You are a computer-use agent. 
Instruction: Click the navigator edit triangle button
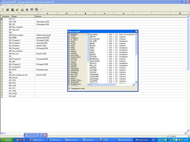tap(123, 13)
